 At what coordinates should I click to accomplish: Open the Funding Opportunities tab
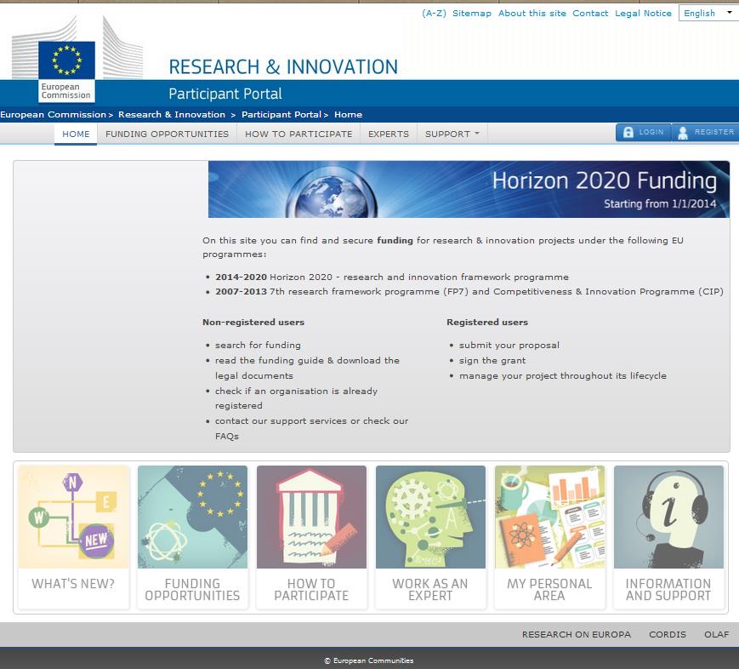(167, 134)
